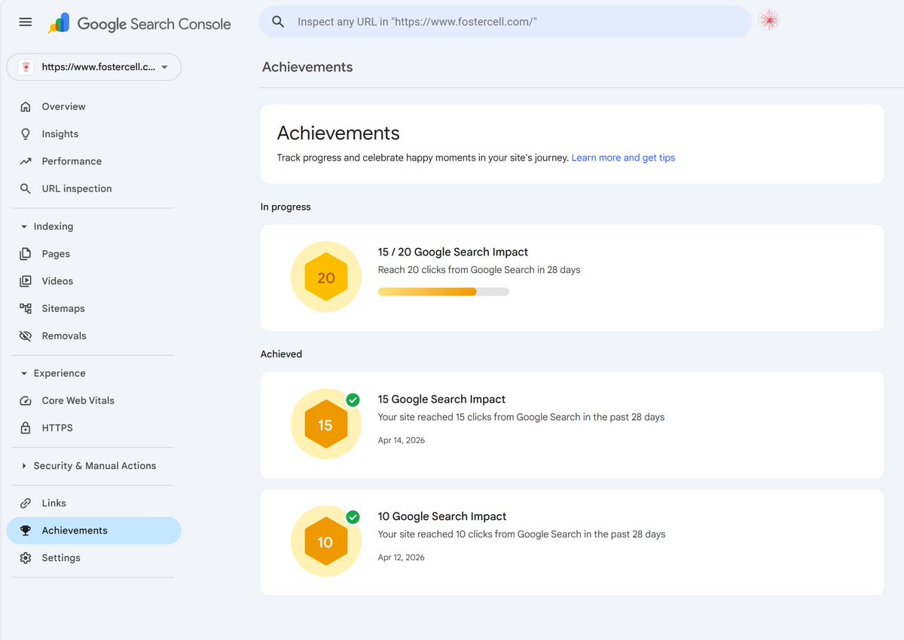Click the Settings gear icon
The width and height of the screenshot is (904, 640).
(x=26, y=558)
